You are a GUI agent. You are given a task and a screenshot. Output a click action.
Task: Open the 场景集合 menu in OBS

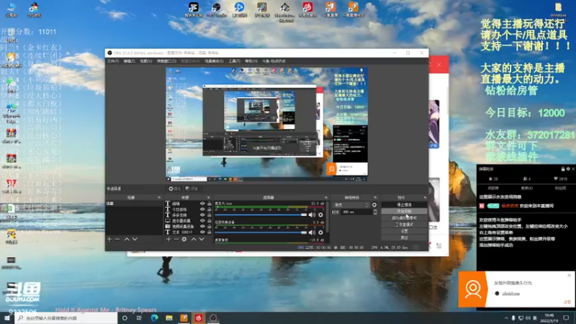(214, 61)
